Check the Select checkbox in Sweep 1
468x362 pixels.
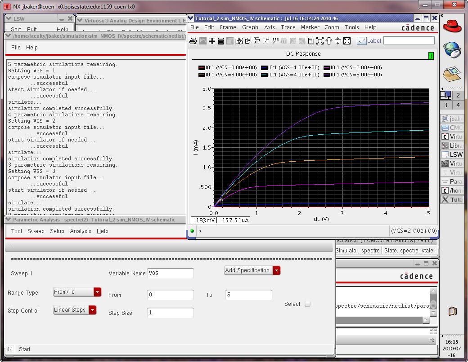[308, 304]
